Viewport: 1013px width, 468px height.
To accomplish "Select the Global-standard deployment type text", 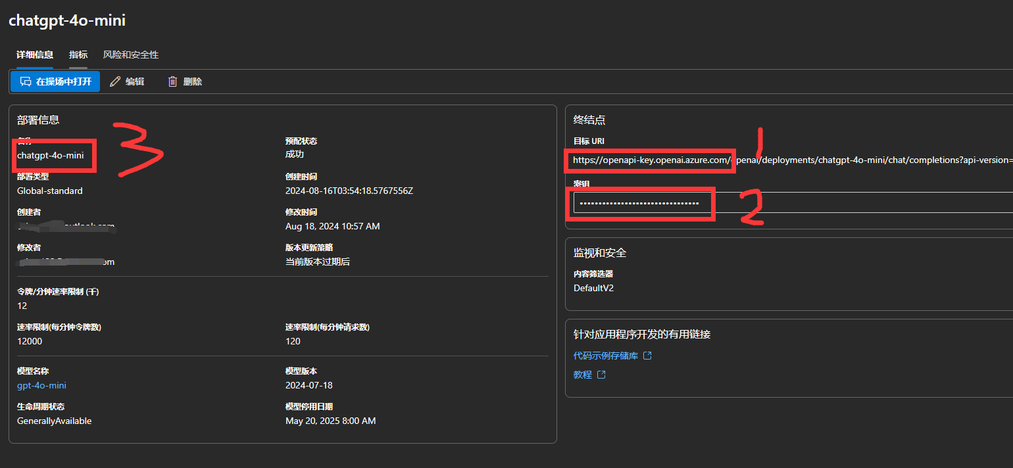I will 50,191.
